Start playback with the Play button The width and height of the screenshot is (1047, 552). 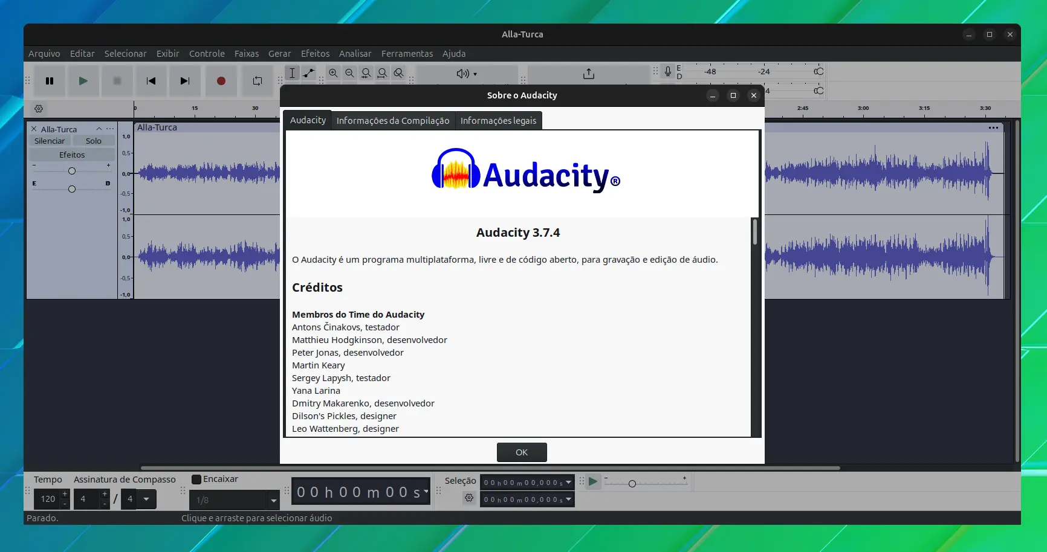83,81
